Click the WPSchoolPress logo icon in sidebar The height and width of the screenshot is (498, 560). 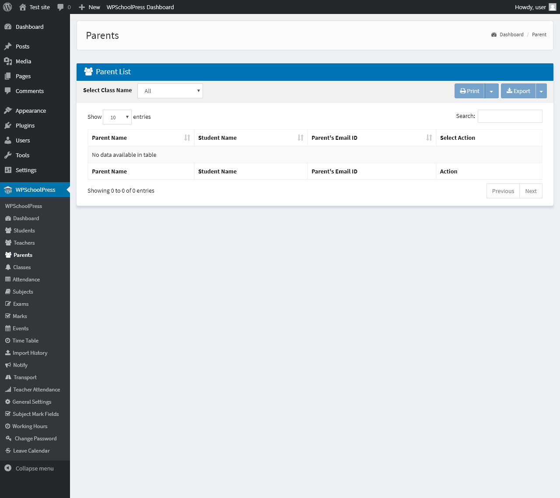pos(8,190)
